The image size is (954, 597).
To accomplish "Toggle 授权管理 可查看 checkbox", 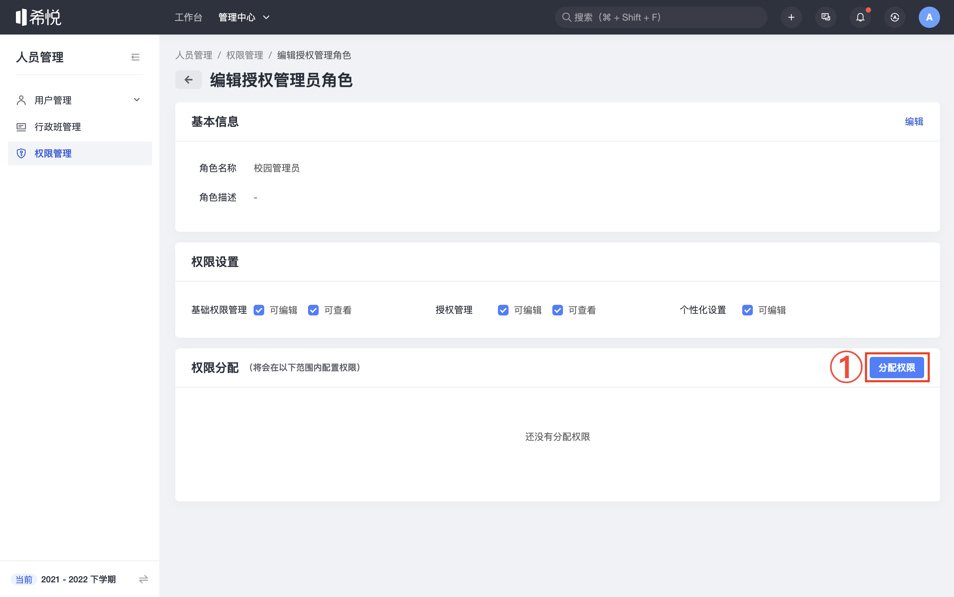I will point(558,310).
